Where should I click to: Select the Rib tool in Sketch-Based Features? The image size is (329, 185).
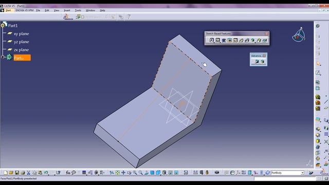241,40
